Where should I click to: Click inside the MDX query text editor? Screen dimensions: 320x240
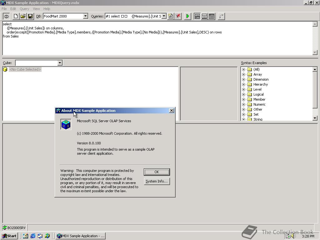pyautogui.click(x=157, y=38)
